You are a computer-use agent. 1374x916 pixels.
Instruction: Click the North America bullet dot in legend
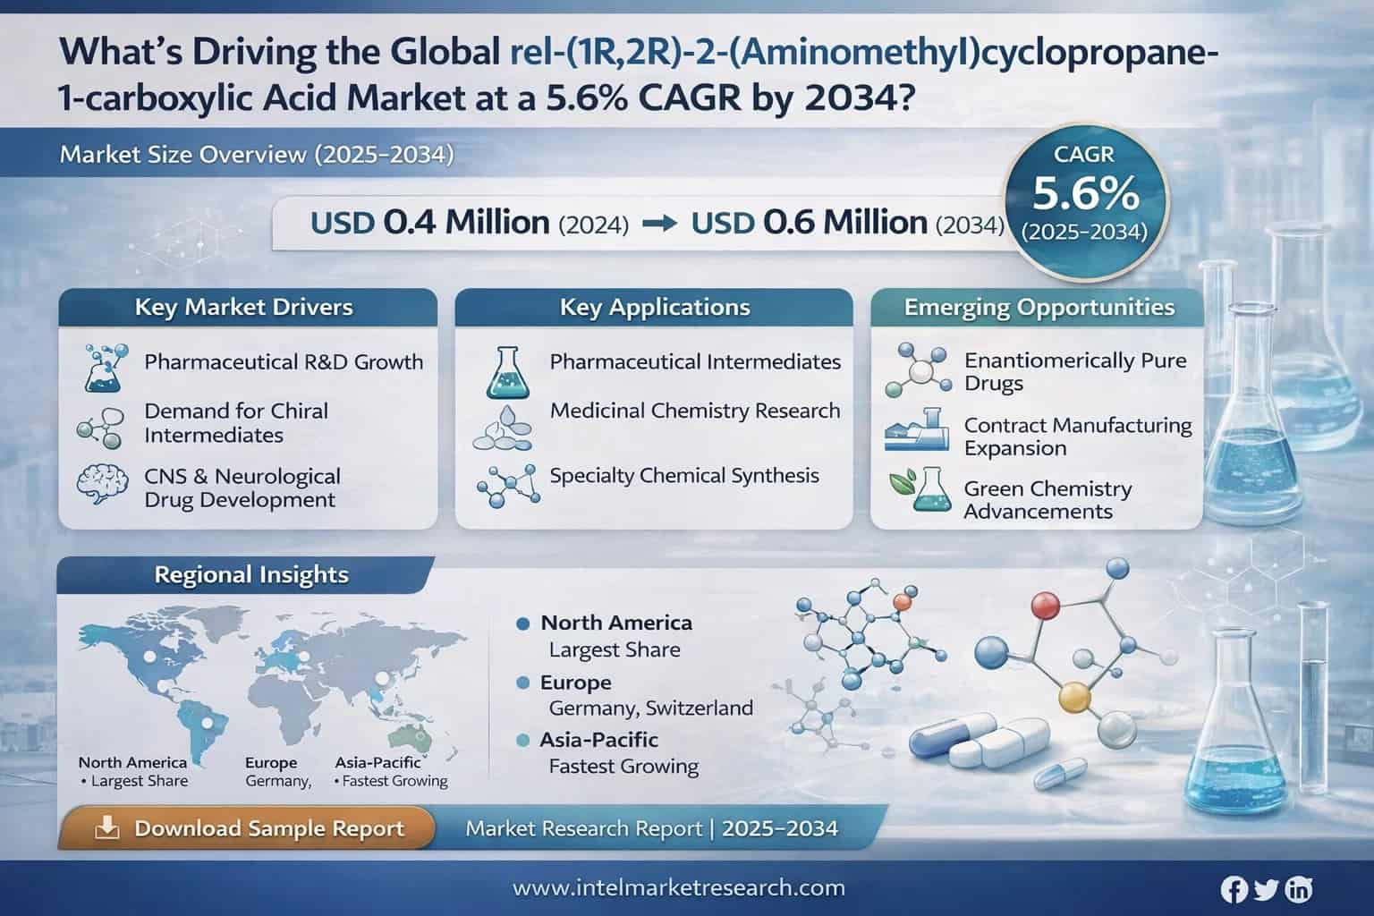(523, 623)
